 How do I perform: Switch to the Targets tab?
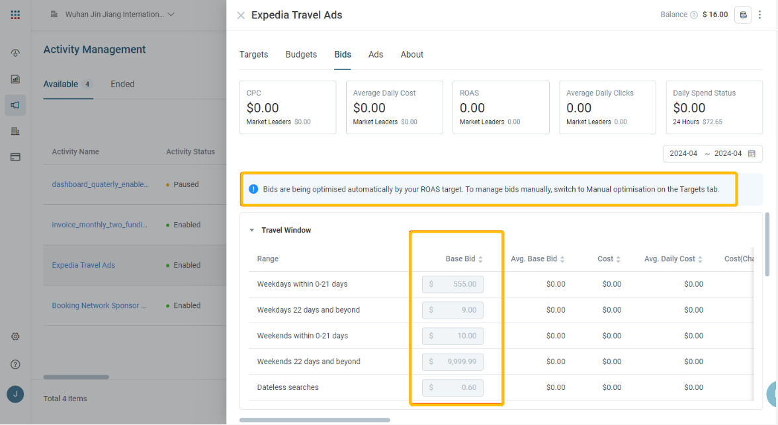[x=253, y=55]
